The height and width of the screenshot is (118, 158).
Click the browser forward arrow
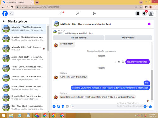click(7, 7)
